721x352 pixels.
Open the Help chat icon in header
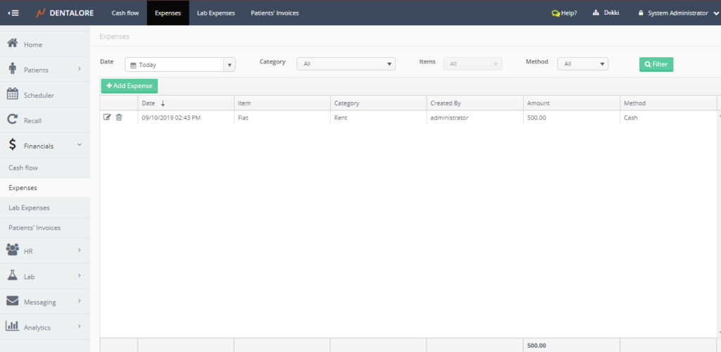[x=556, y=13]
